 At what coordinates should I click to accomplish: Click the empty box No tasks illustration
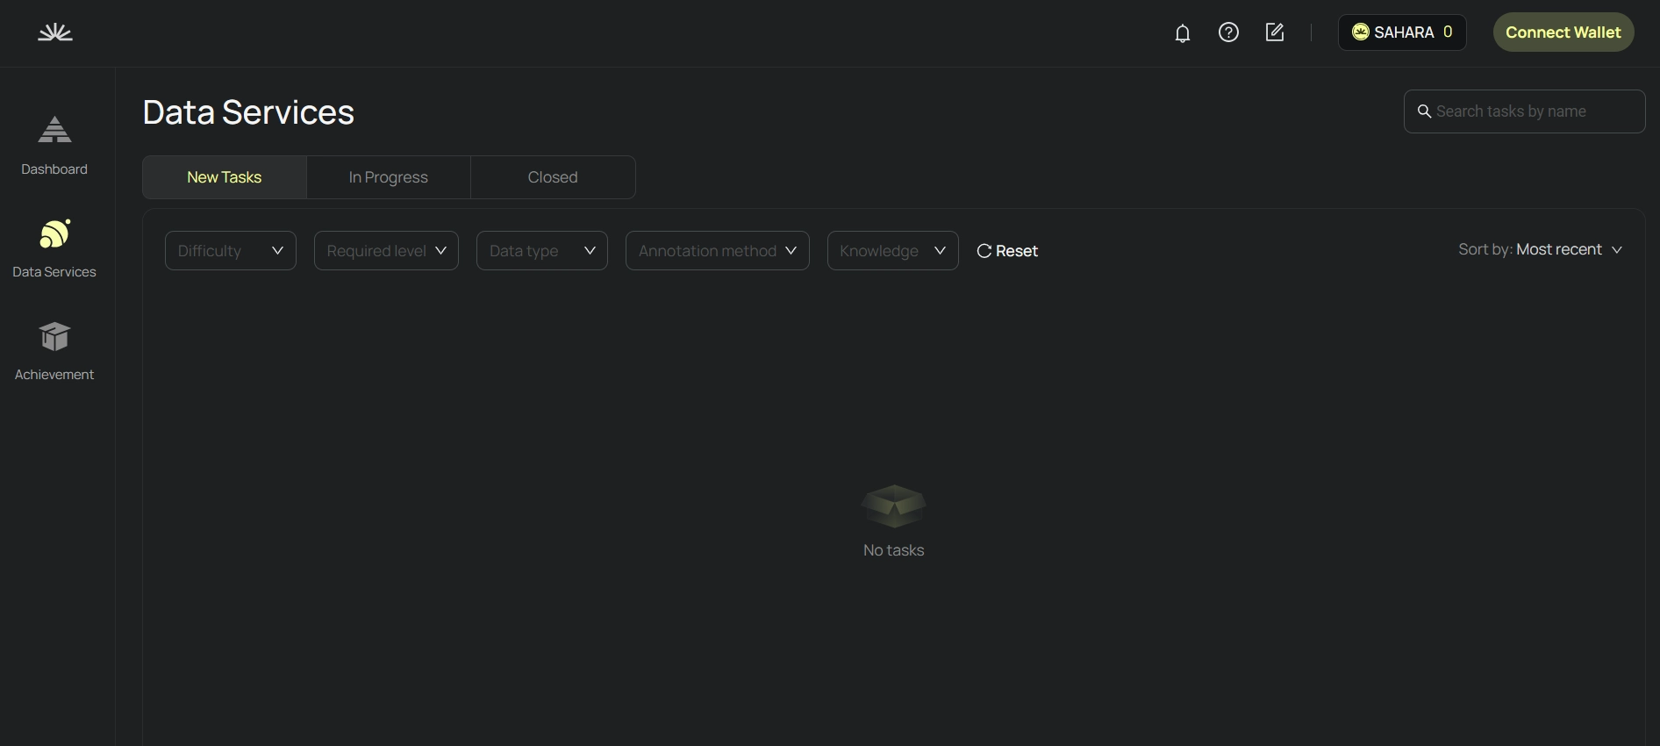pos(893,506)
